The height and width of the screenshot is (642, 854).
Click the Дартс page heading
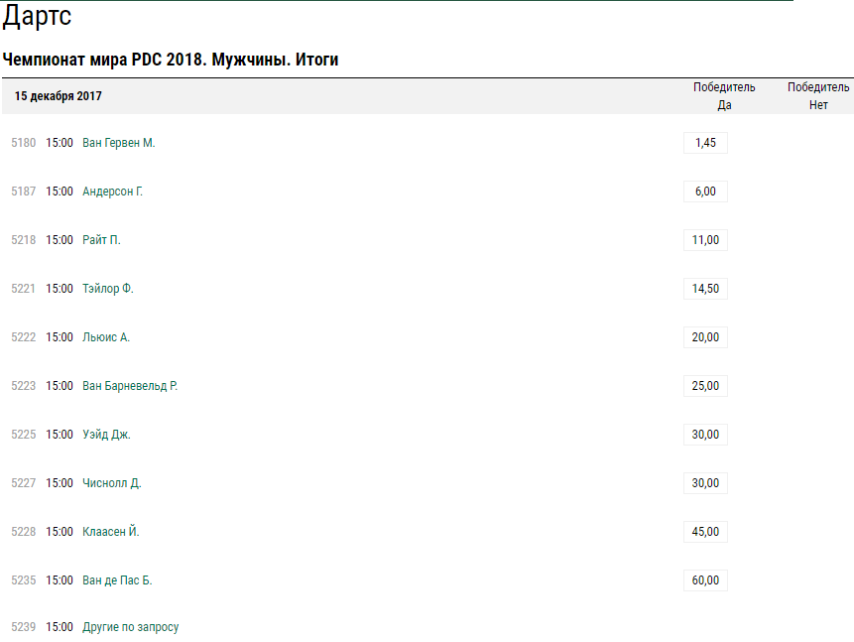[37, 16]
